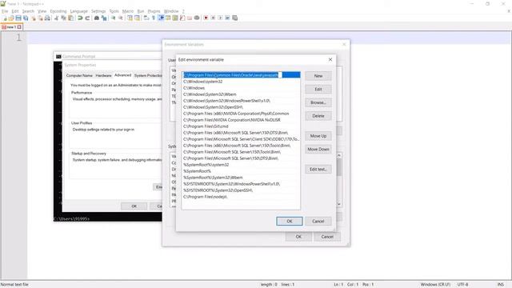Open the Language menu
Viewport: 512px width, 288px height.
(78, 11)
